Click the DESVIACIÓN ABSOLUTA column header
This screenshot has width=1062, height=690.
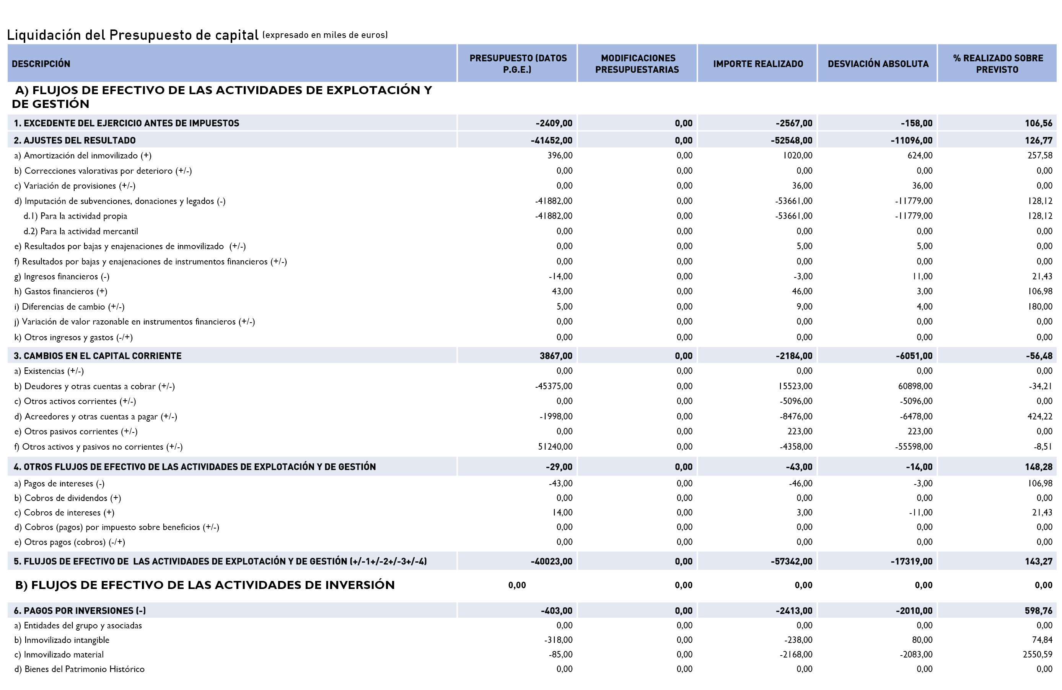tap(877, 64)
